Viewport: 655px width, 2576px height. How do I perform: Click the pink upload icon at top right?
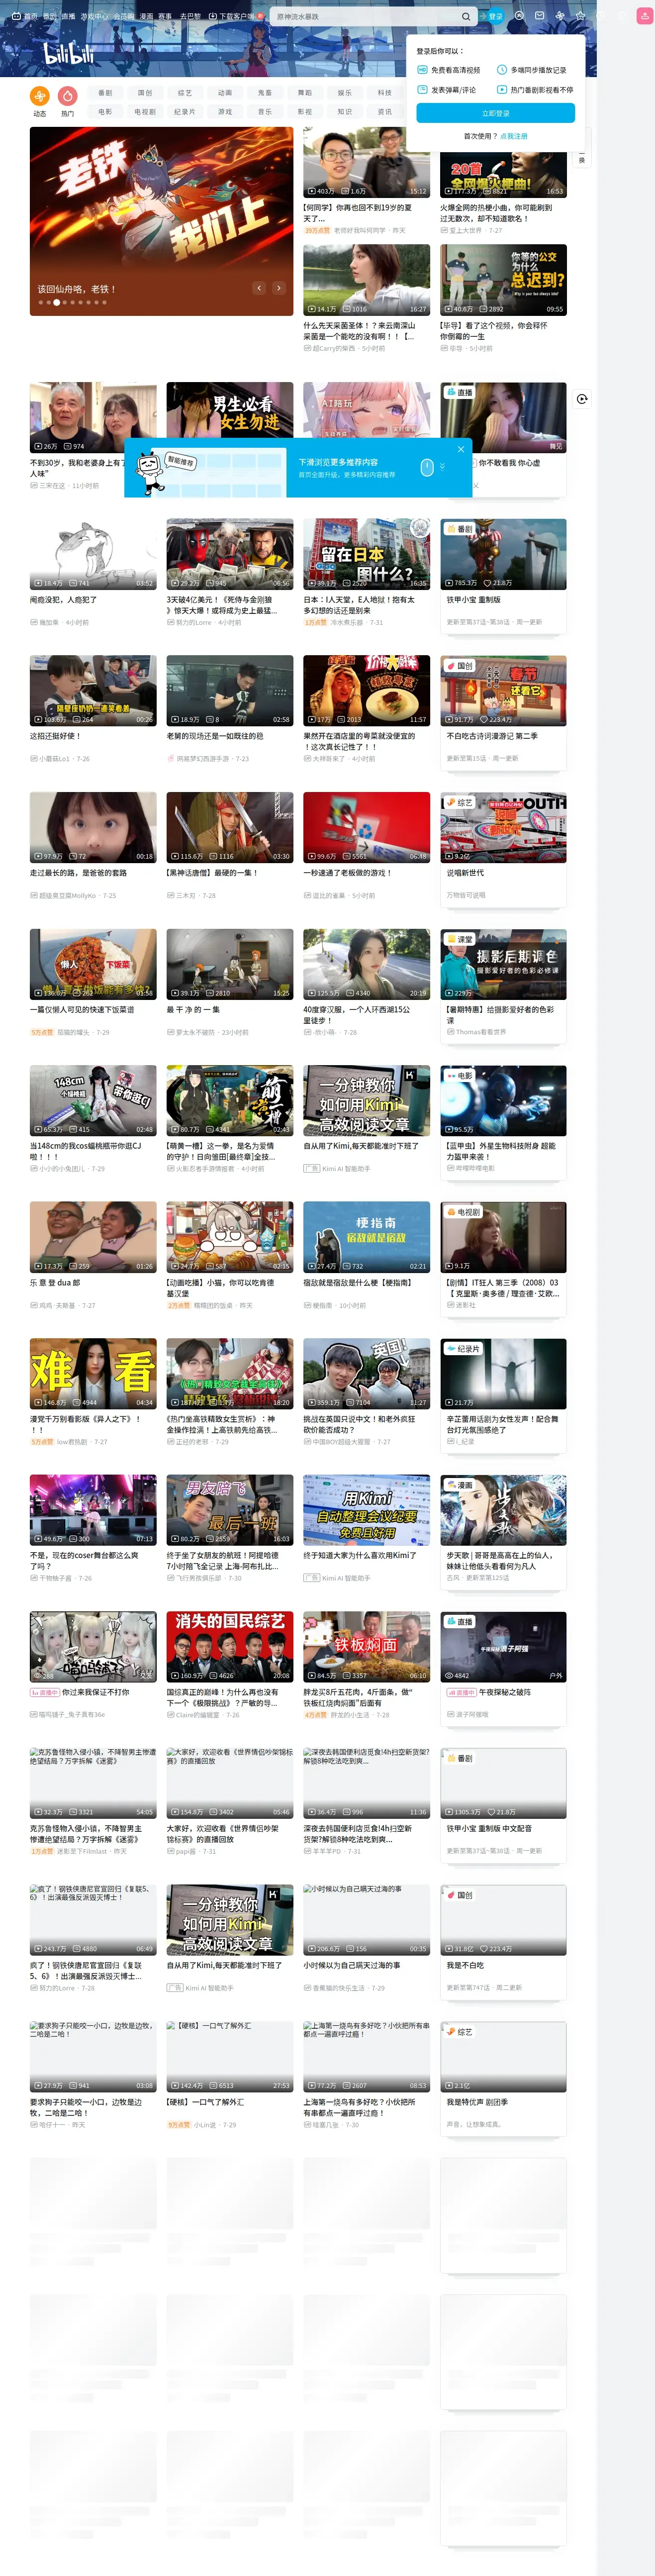[645, 16]
